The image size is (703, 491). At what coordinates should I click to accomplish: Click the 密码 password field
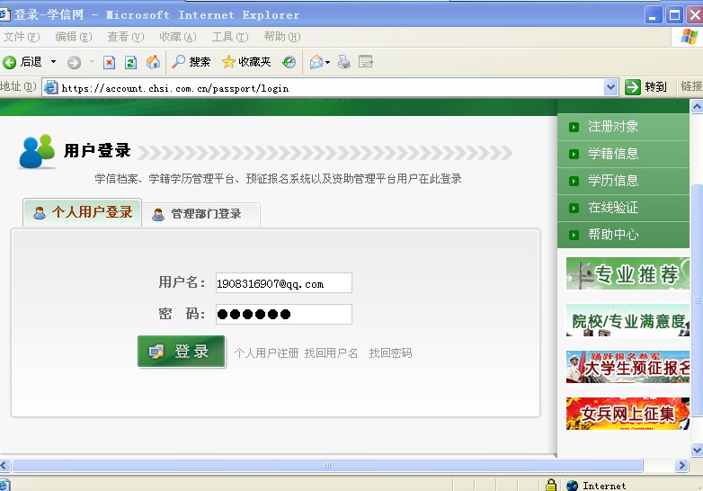point(284,315)
